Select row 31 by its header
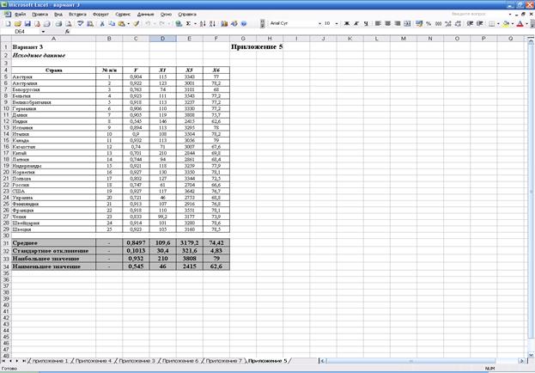The width and height of the screenshot is (535, 373). click(6, 243)
